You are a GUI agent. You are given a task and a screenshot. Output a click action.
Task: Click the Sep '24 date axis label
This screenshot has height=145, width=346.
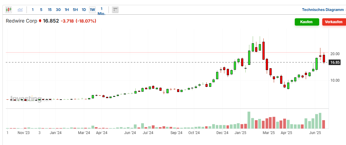pyautogui.click(x=177, y=133)
